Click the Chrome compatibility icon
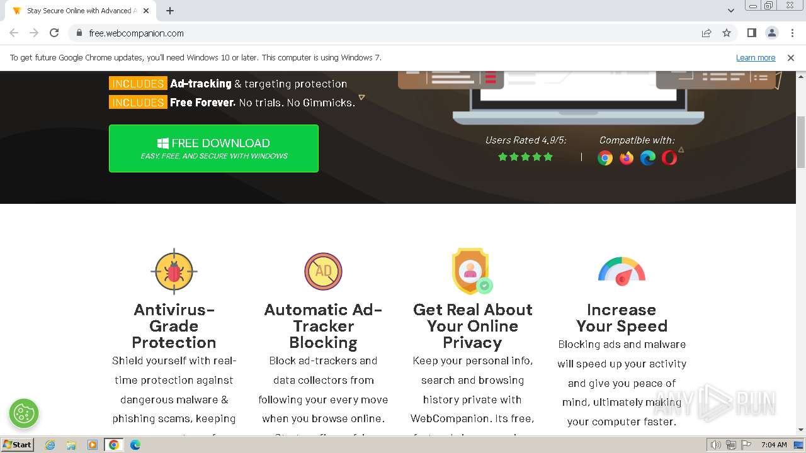 coord(605,158)
